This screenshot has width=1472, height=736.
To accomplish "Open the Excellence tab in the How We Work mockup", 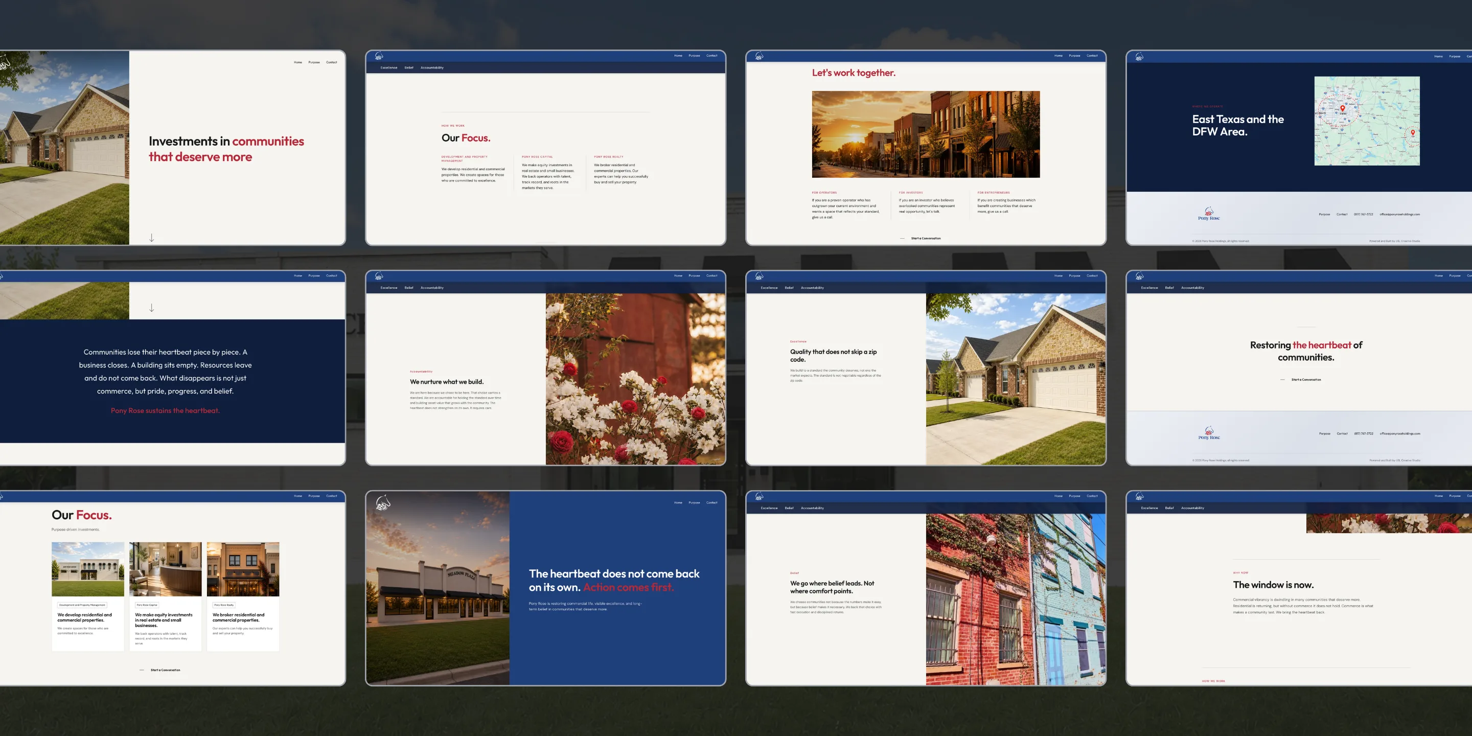I will click(x=388, y=67).
